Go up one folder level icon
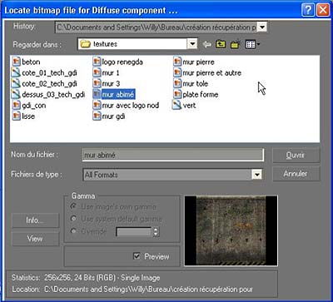Image resolution: width=333 pixels, height=302 pixels. click(221, 44)
